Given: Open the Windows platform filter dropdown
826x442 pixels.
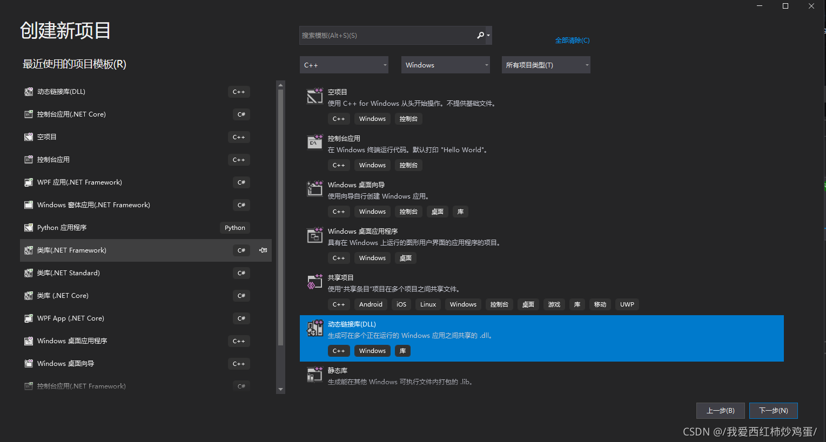Looking at the screenshot, I should 446,65.
